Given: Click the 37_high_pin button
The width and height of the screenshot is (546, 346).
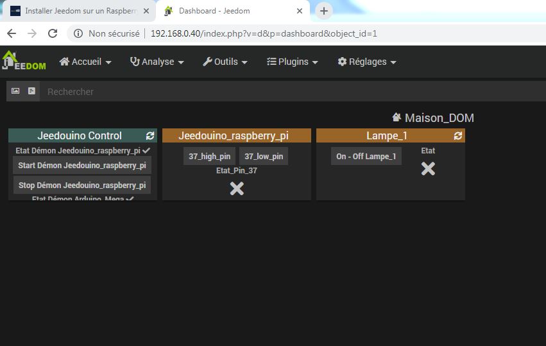Looking at the screenshot, I should (210, 156).
